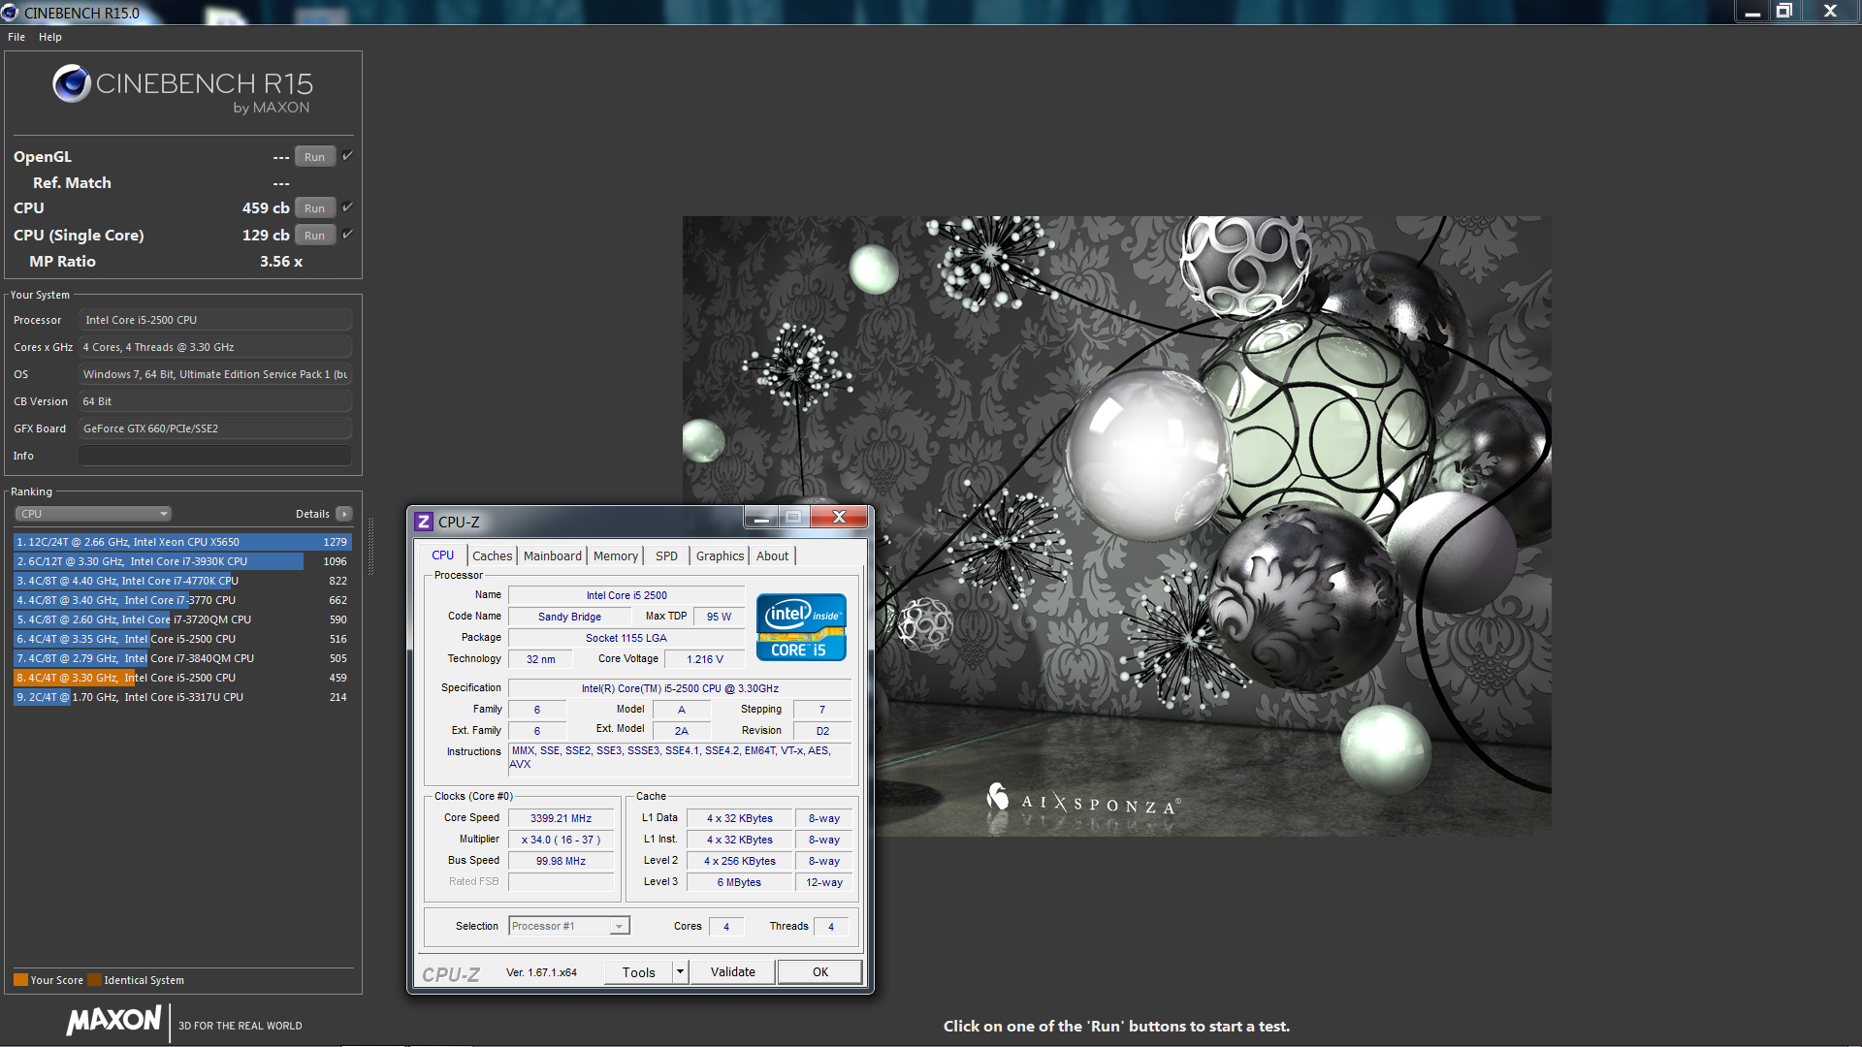
Task: Click the CPU-Z title bar Z icon
Action: [x=424, y=522]
